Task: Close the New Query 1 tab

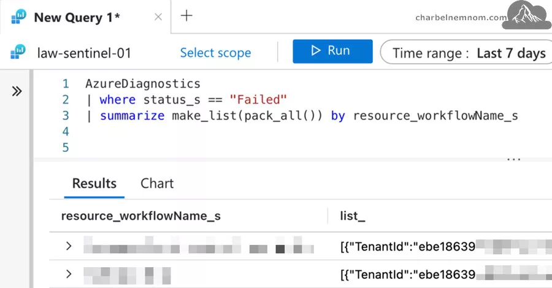Action: [x=158, y=17]
